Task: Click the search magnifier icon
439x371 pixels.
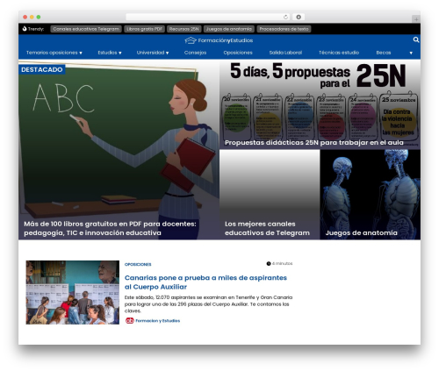Action: coord(416,39)
